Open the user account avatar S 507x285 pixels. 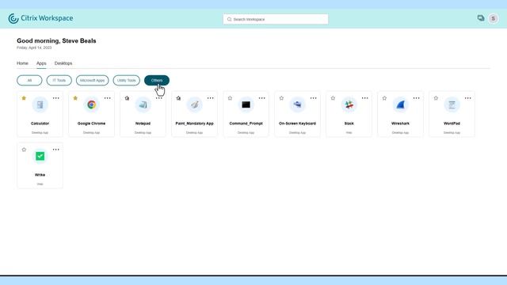(494, 19)
